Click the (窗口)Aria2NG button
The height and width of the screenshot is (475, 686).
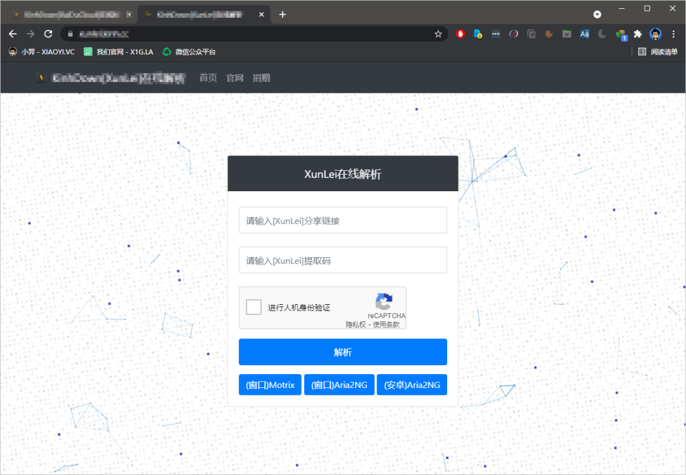pos(339,384)
